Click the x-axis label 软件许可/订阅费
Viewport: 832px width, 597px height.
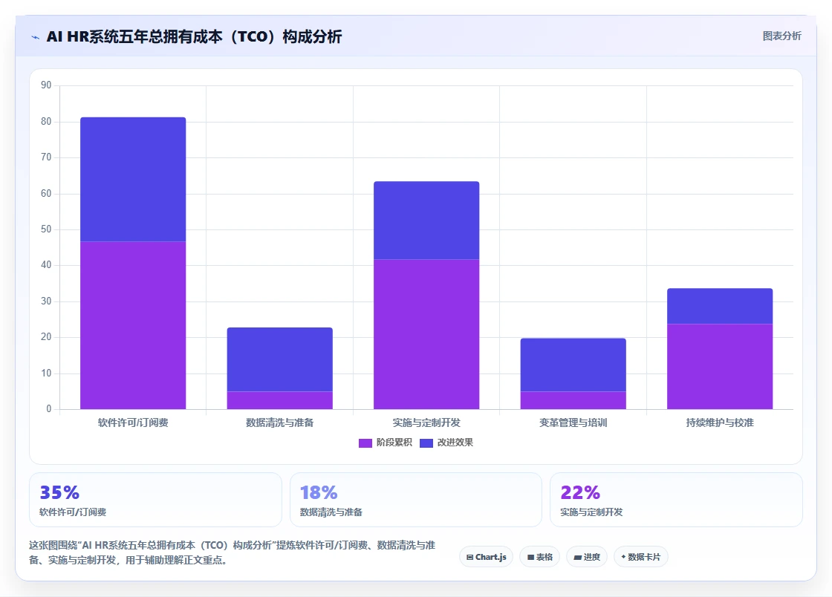click(x=133, y=423)
